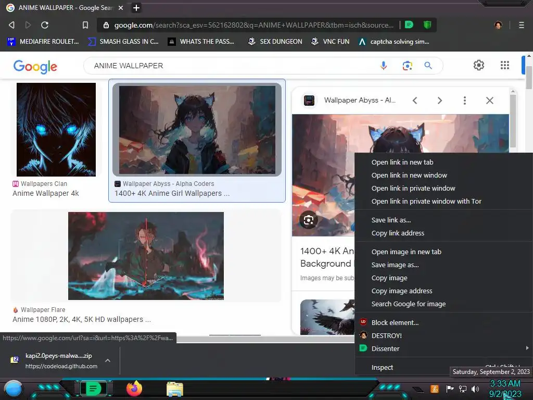Open SMASH GLASS IN C... bookmark
Screen dimensions: 533x400
click(124, 42)
